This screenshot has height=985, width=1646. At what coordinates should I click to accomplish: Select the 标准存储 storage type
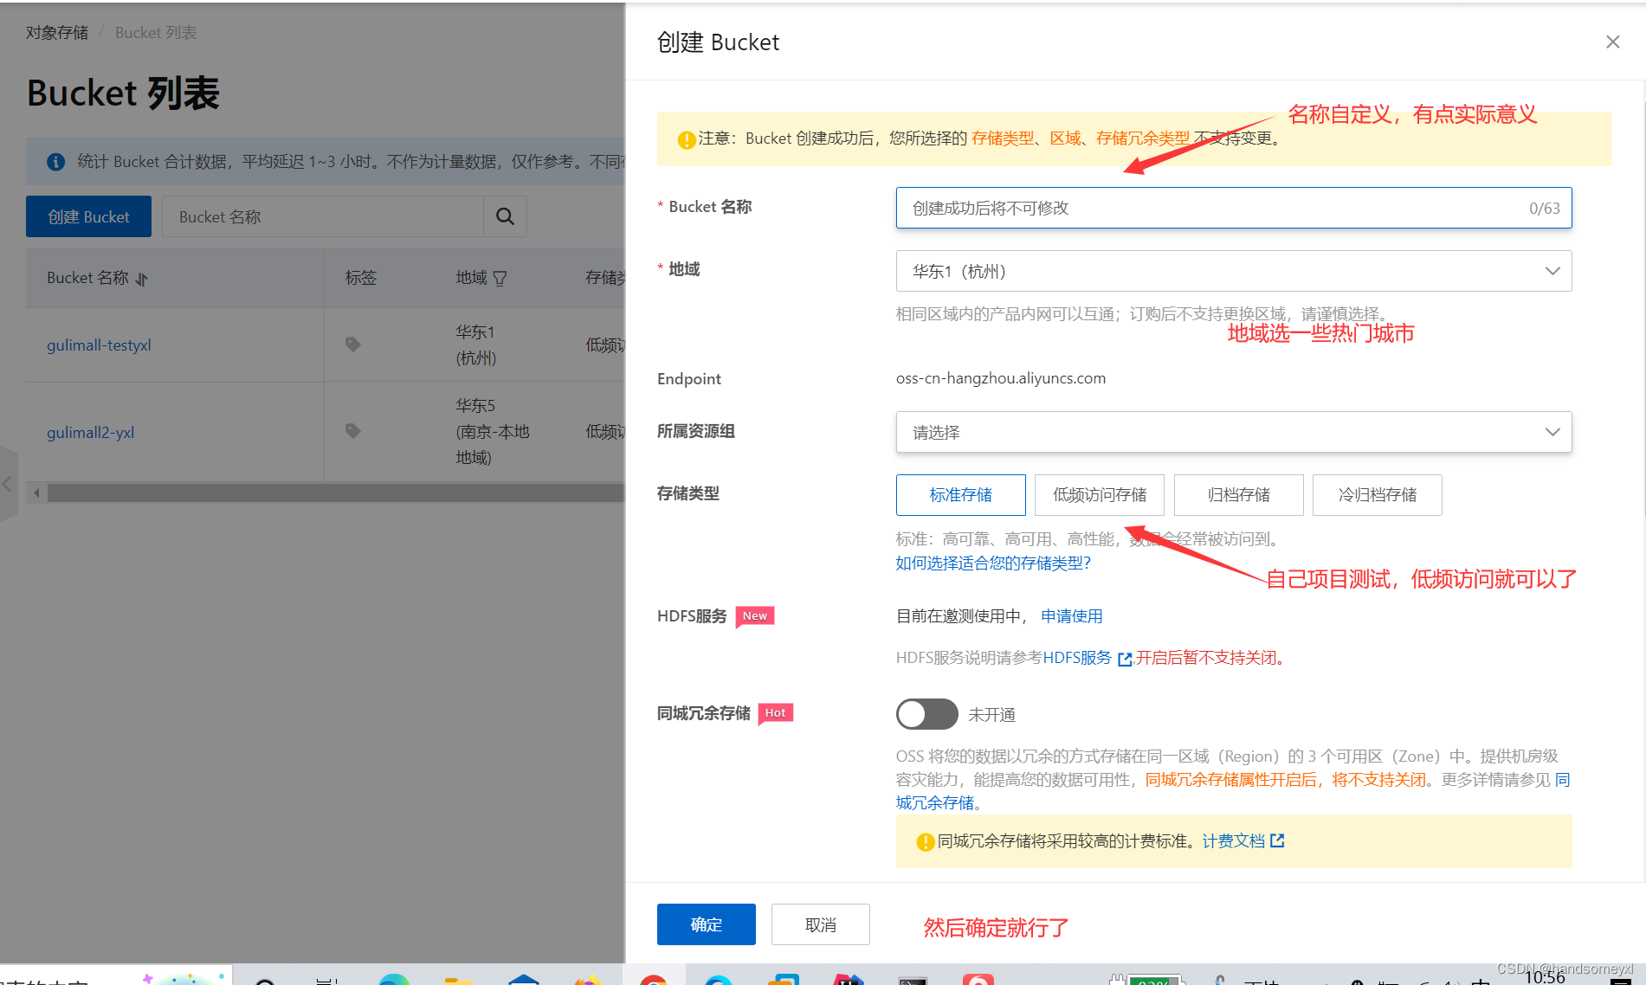click(960, 495)
